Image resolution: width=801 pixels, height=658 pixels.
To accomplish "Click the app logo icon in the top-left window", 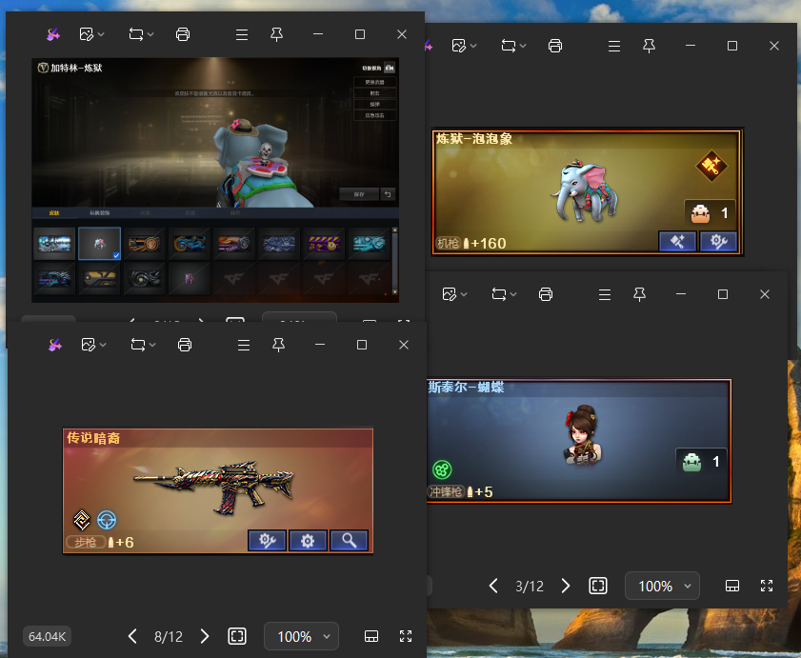I will tap(54, 34).
